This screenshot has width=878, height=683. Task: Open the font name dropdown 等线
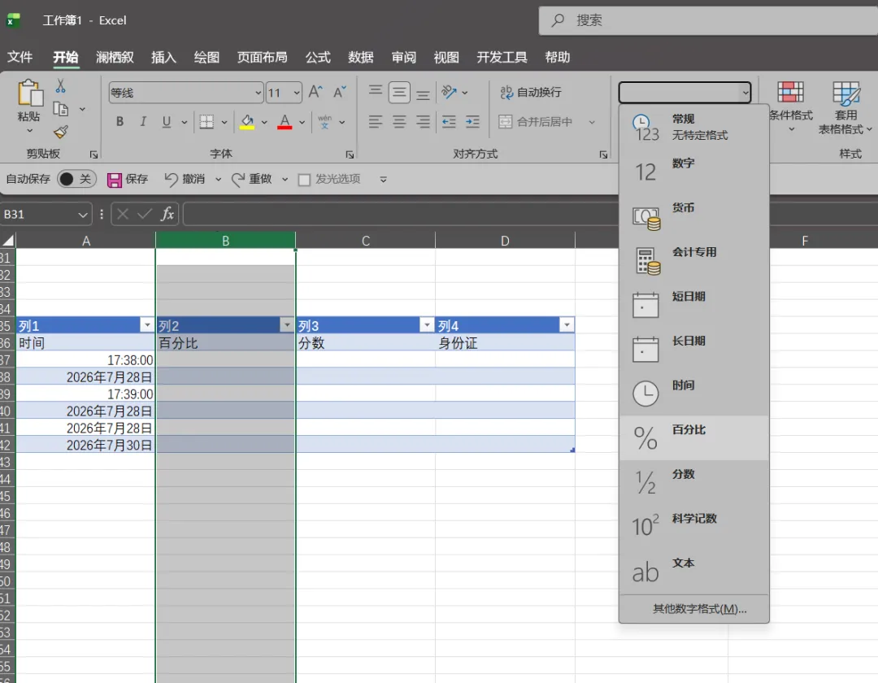coord(258,93)
